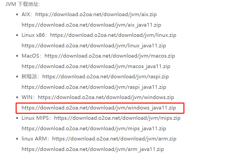Open the Linux x86 linux.zip link
Image resolution: width=242 pixels, height=155 pixels.
click(x=113, y=35)
